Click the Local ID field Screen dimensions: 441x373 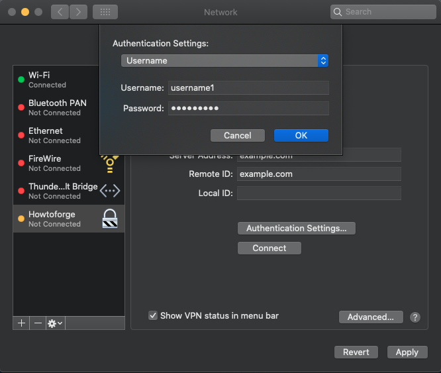(x=319, y=193)
